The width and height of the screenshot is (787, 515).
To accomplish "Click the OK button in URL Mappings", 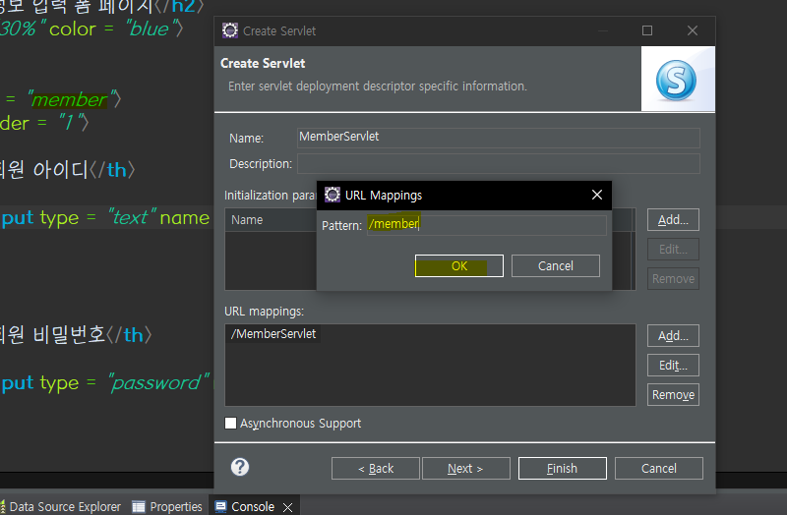I will pyautogui.click(x=458, y=265).
